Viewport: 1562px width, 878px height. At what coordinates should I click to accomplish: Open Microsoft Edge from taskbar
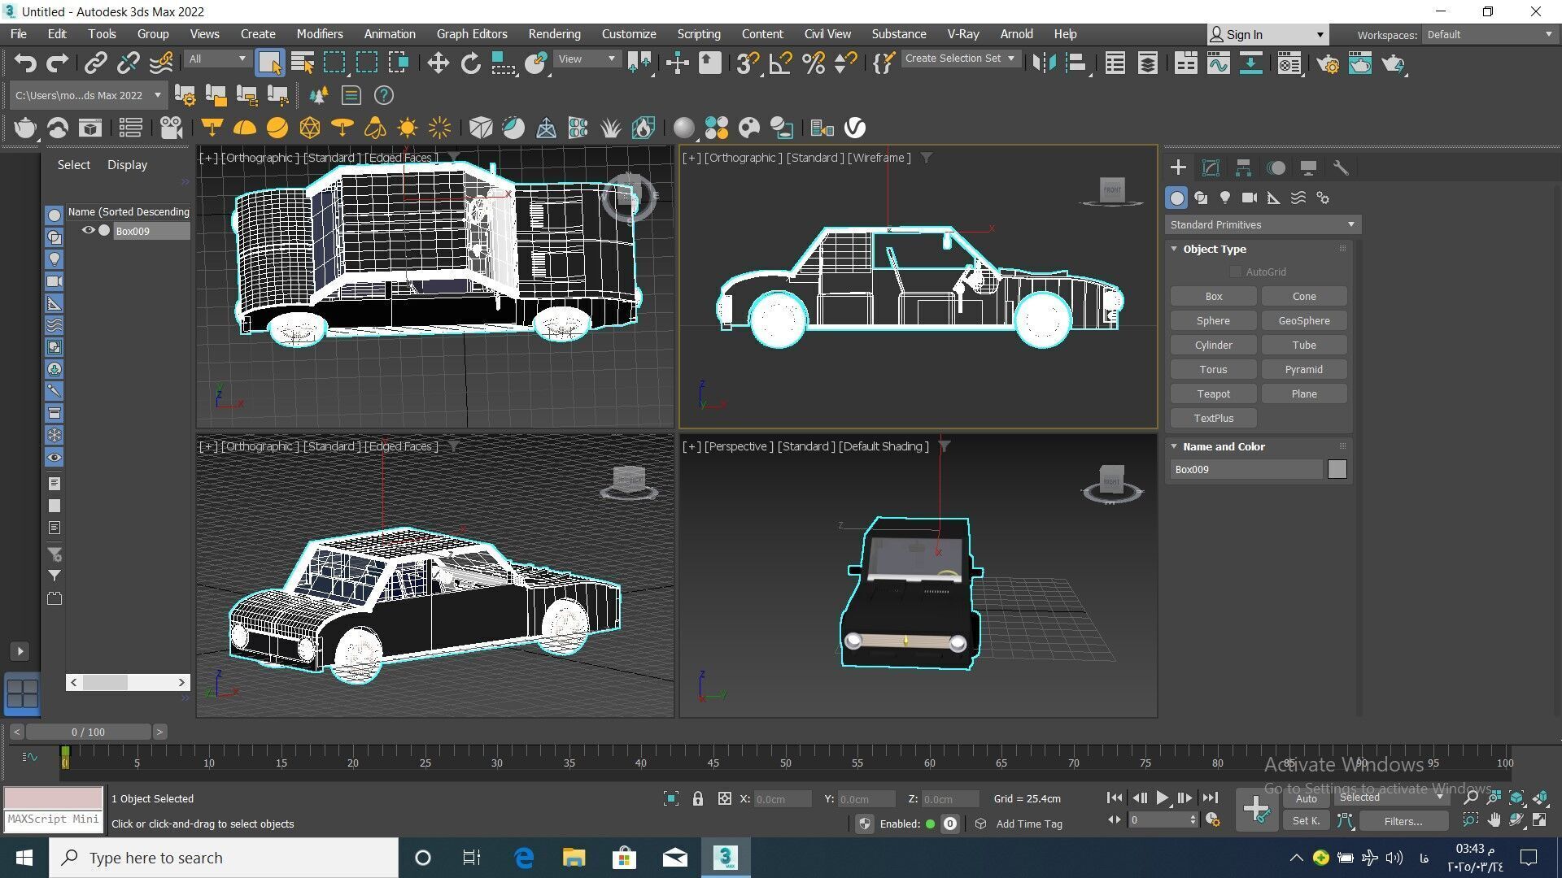point(524,858)
